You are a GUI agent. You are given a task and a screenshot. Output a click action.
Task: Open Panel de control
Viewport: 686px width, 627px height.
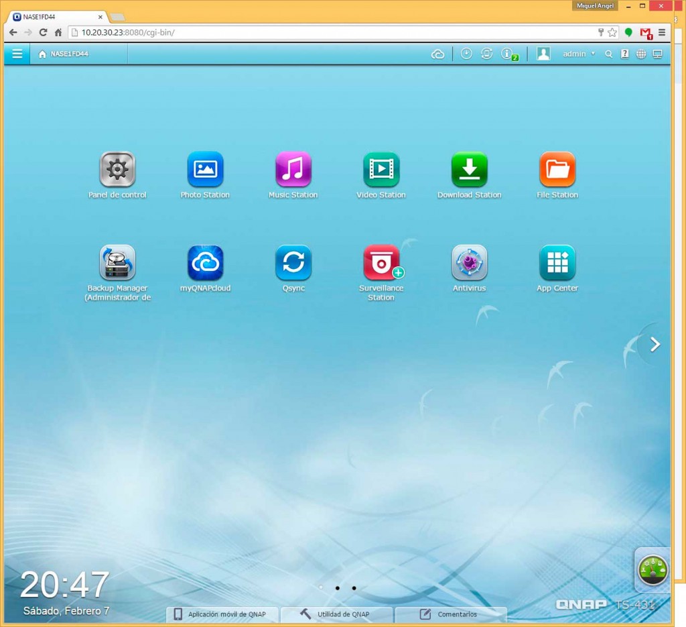pos(117,170)
